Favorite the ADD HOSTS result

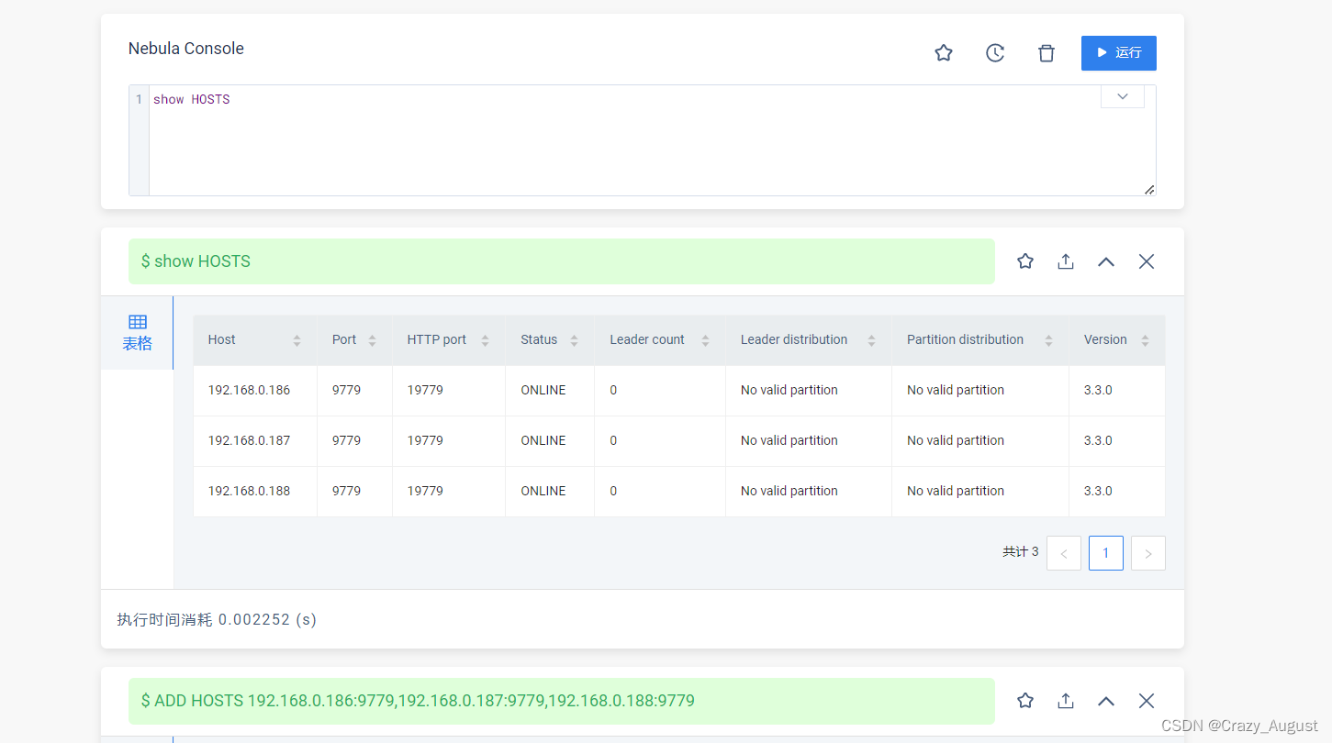pos(1025,701)
